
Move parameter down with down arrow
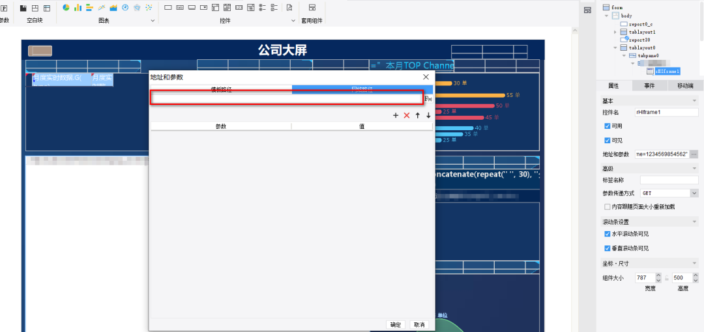point(428,115)
